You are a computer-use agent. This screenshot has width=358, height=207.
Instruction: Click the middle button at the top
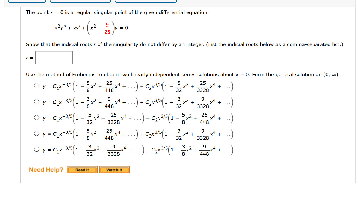(x=80, y=1)
